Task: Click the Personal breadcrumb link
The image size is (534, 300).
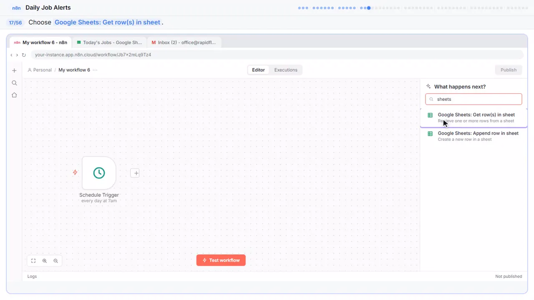Action: coord(40,70)
